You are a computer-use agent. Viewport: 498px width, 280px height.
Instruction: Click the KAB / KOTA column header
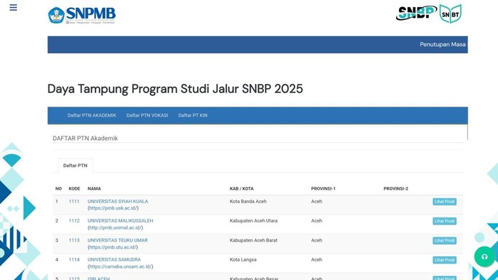[x=242, y=188]
